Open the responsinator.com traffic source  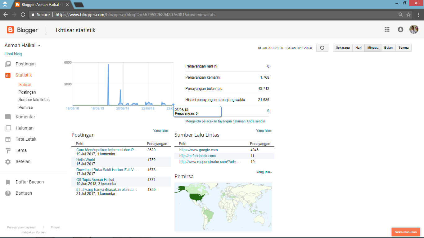tap(210, 162)
